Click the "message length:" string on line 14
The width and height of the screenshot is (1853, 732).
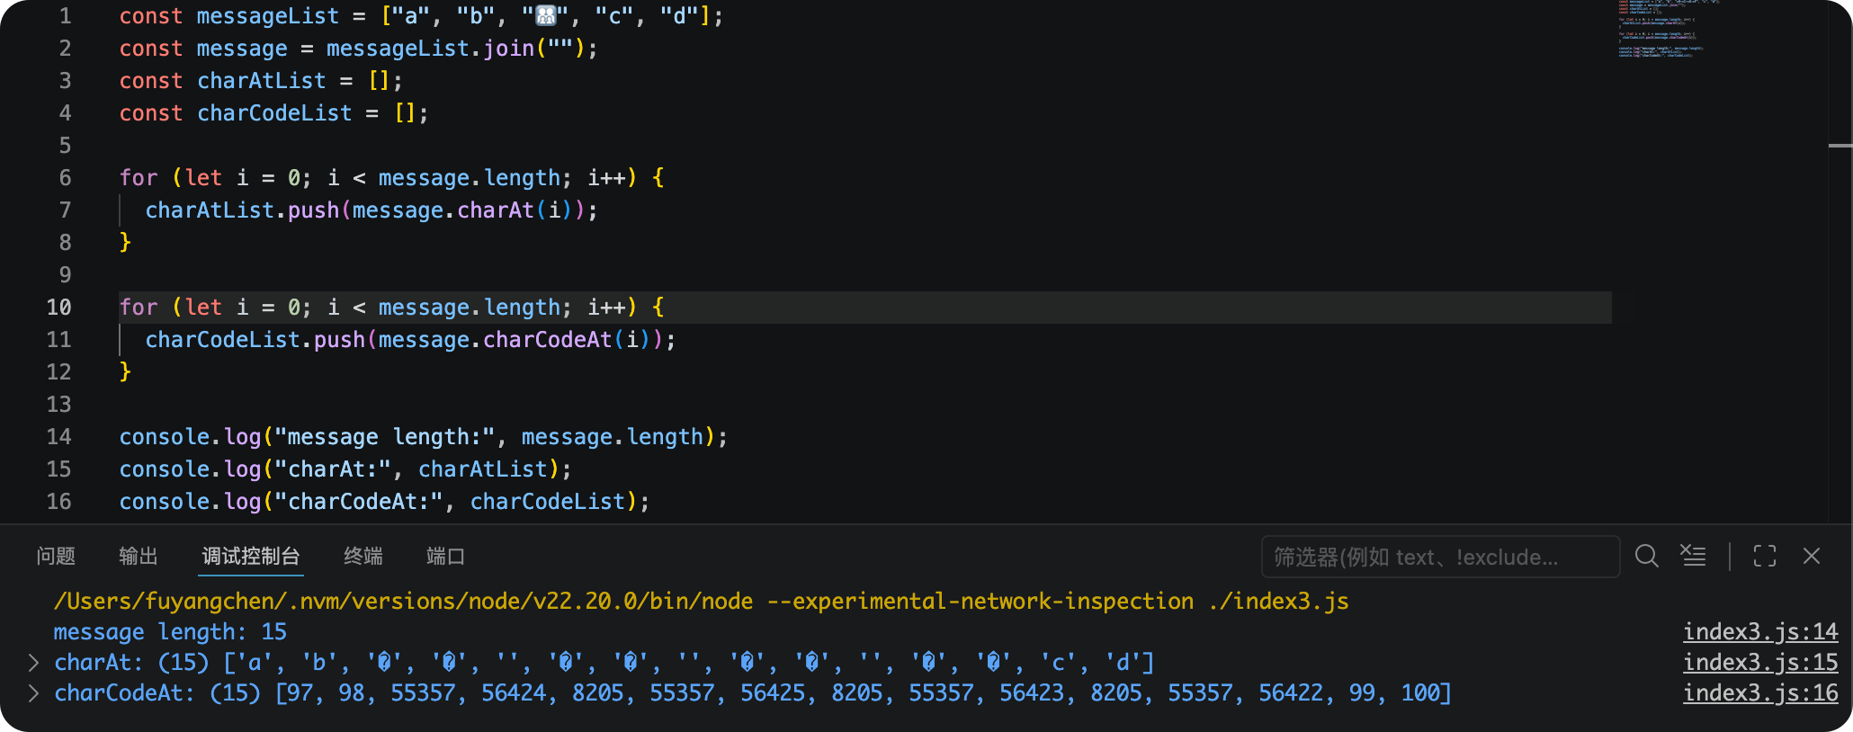pyautogui.click(x=385, y=437)
